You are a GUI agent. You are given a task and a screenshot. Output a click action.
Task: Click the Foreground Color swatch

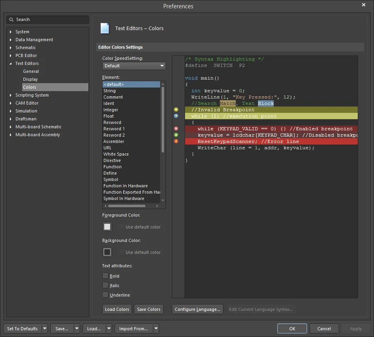107,227
